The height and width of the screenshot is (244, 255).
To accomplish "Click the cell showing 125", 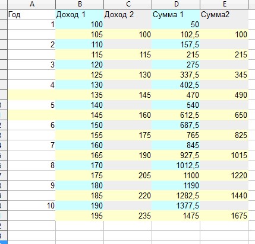I will [x=80, y=75].
